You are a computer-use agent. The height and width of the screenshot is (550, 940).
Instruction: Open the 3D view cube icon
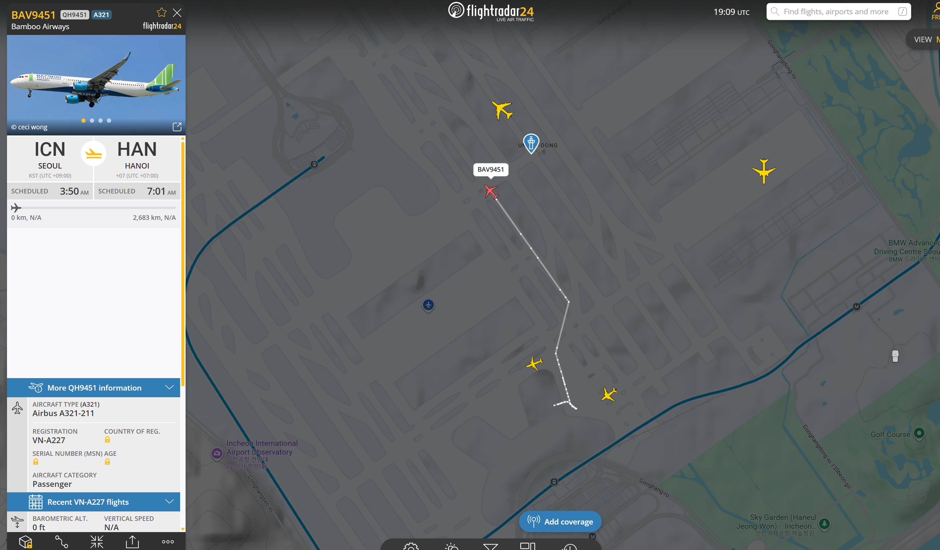coord(26,542)
